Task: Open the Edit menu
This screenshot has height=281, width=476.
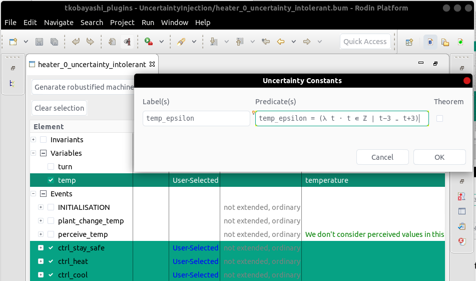Action: tap(30, 23)
